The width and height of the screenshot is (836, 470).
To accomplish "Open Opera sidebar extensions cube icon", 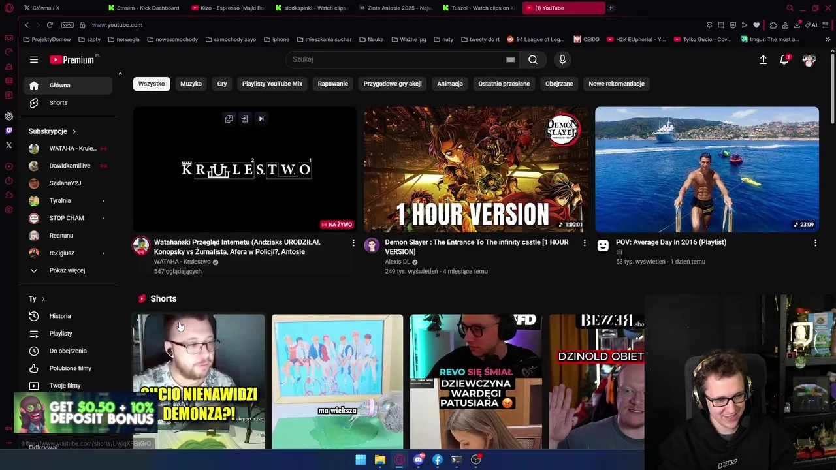I will click(x=8, y=195).
